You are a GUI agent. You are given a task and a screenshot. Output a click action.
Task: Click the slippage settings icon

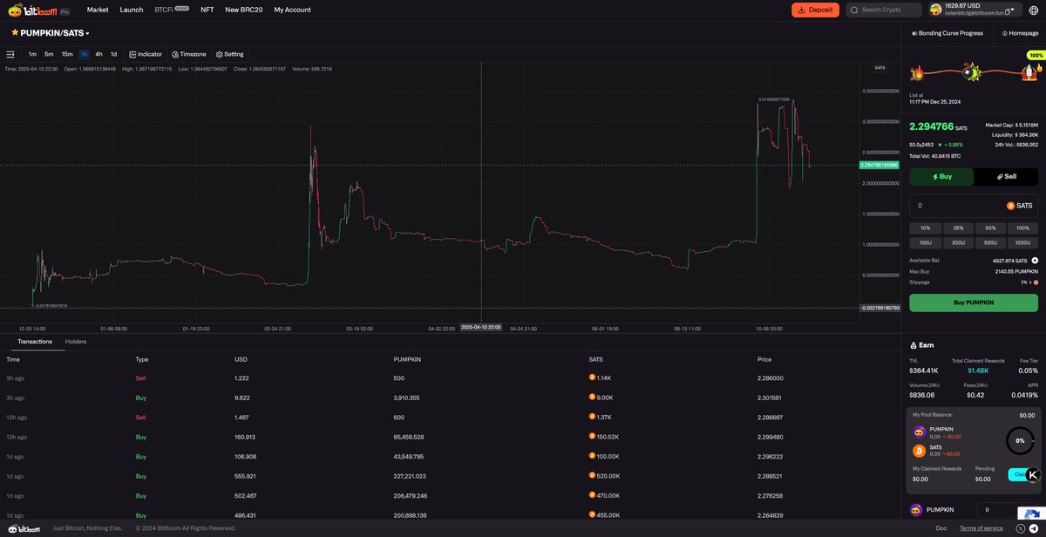(x=1036, y=282)
